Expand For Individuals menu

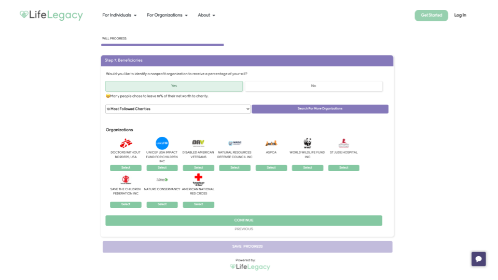pyautogui.click(x=119, y=15)
